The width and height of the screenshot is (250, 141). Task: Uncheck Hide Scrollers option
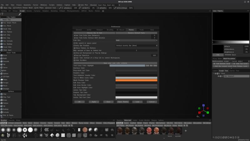(74, 60)
